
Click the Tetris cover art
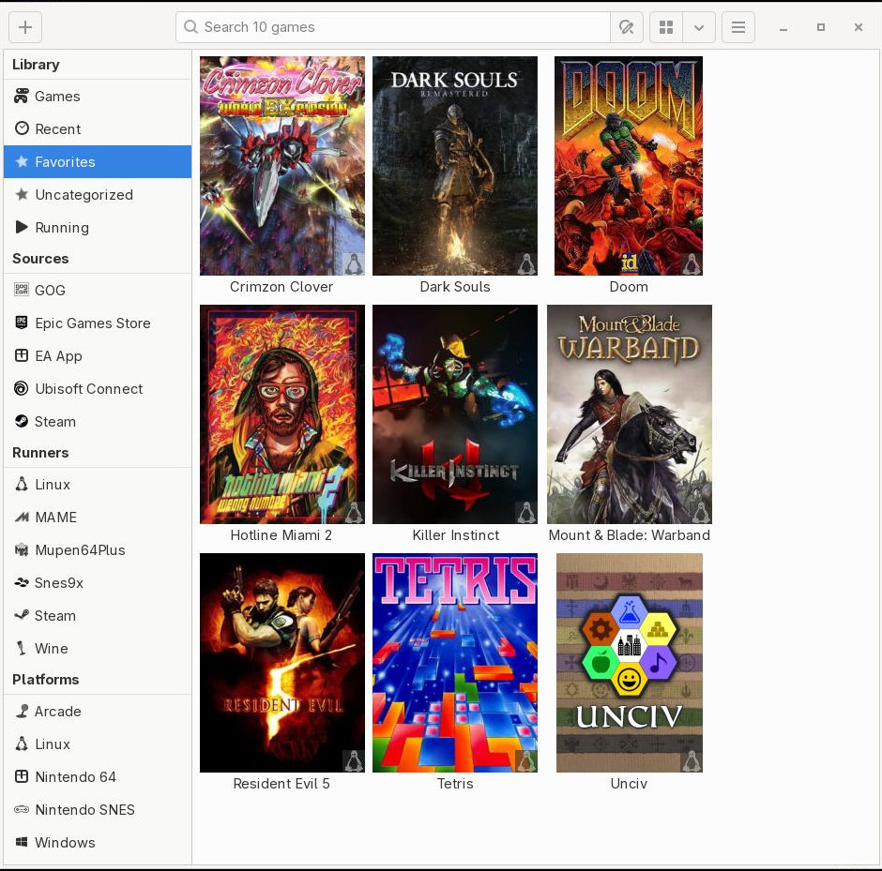[x=454, y=663]
